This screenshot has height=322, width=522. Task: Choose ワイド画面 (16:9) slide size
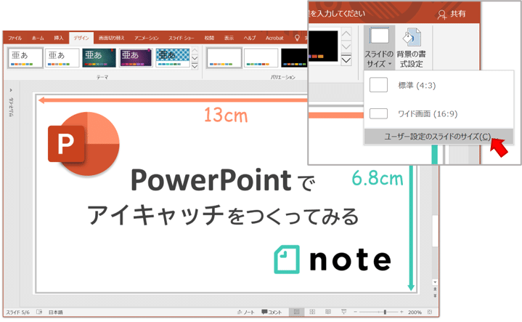439,113
